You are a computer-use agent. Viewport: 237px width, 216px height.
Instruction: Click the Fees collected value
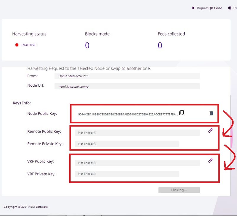pyautogui.click(x=160, y=45)
